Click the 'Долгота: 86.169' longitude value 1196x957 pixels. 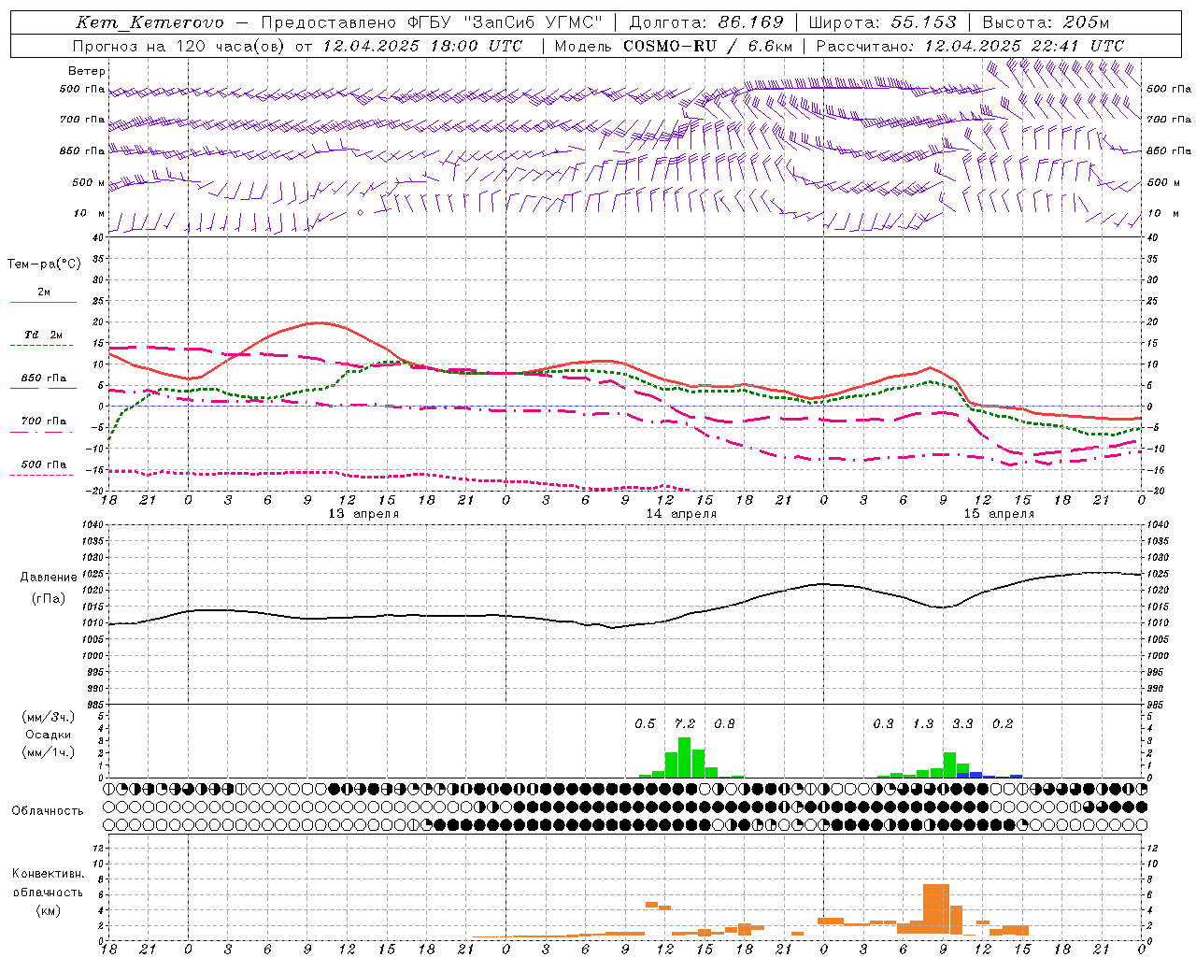pyautogui.click(x=706, y=22)
